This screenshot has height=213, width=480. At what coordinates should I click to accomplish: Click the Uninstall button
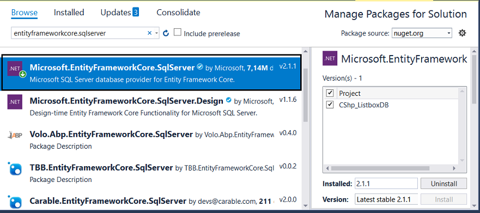pos(444,184)
